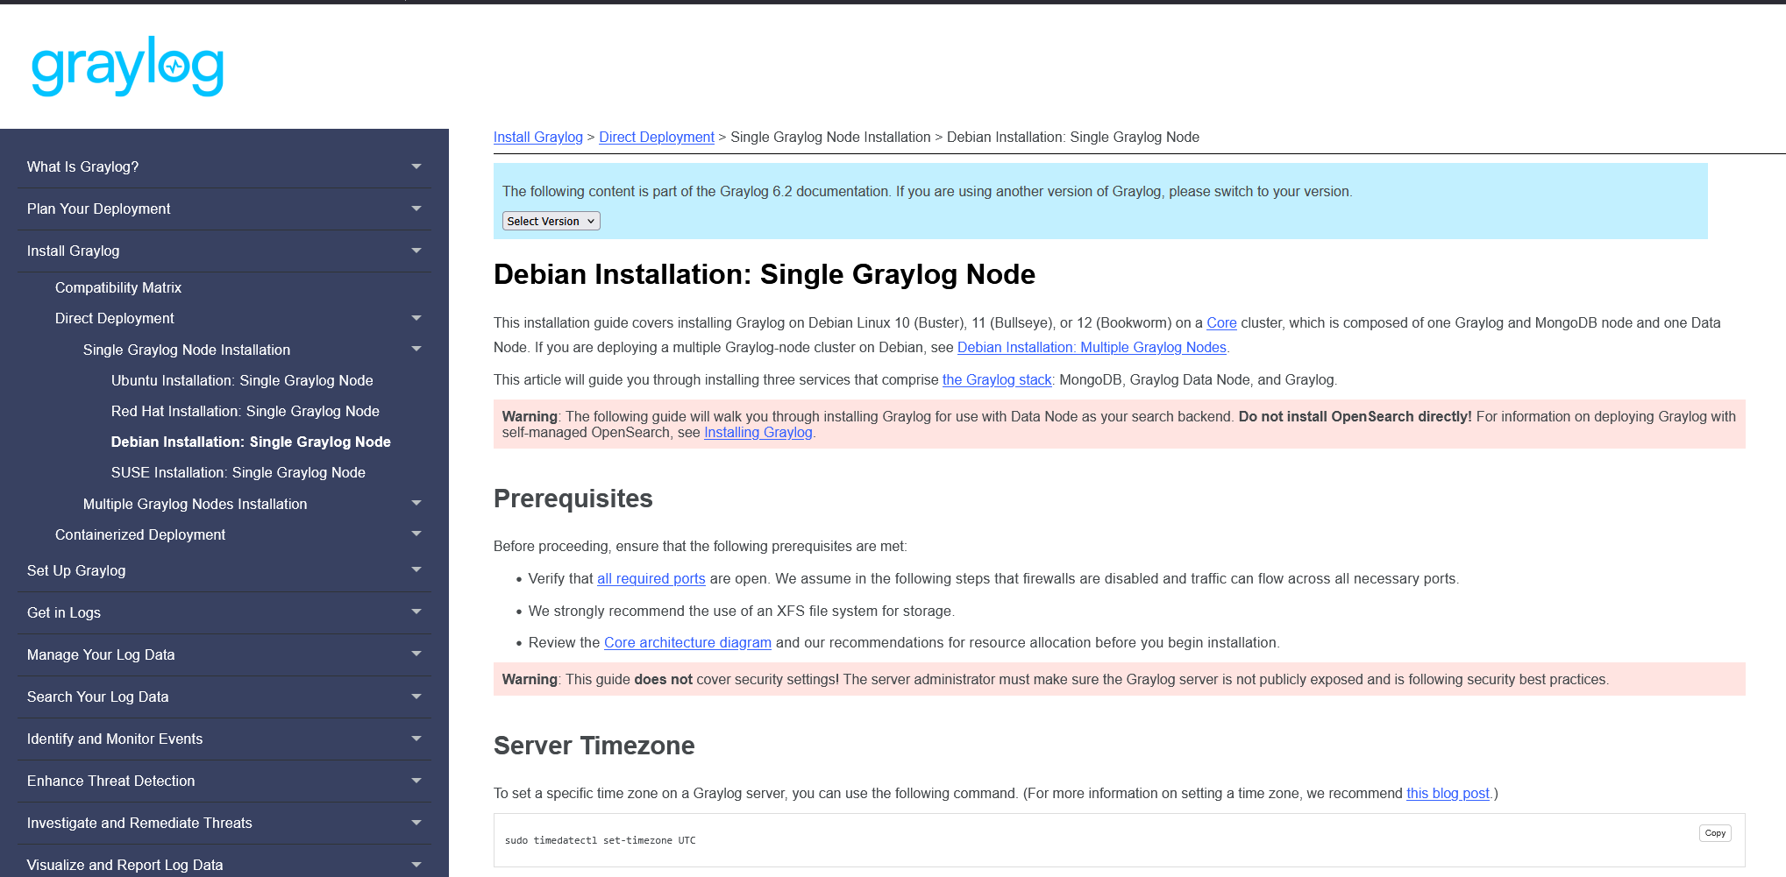Open Identify and Monitor Events menu item
Viewport: 1786px width, 877px height.
point(115,739)
